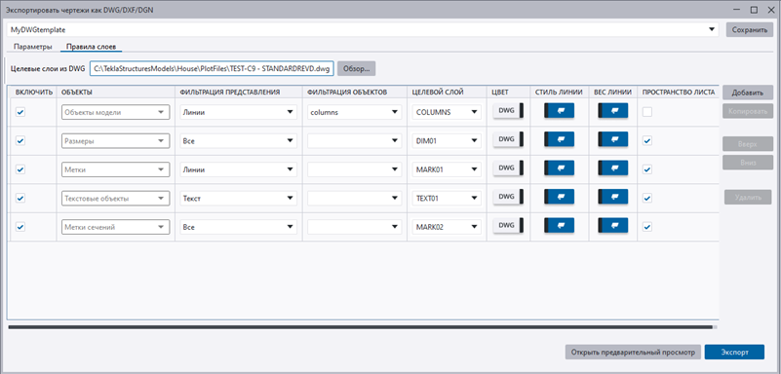This screenshot has width=781, height=374.
Task: Select the Правила слоев tab
Action: point(91,48)
